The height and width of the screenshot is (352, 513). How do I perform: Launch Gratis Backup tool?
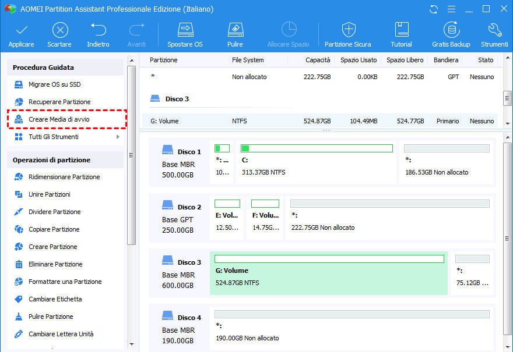point(451,34)
